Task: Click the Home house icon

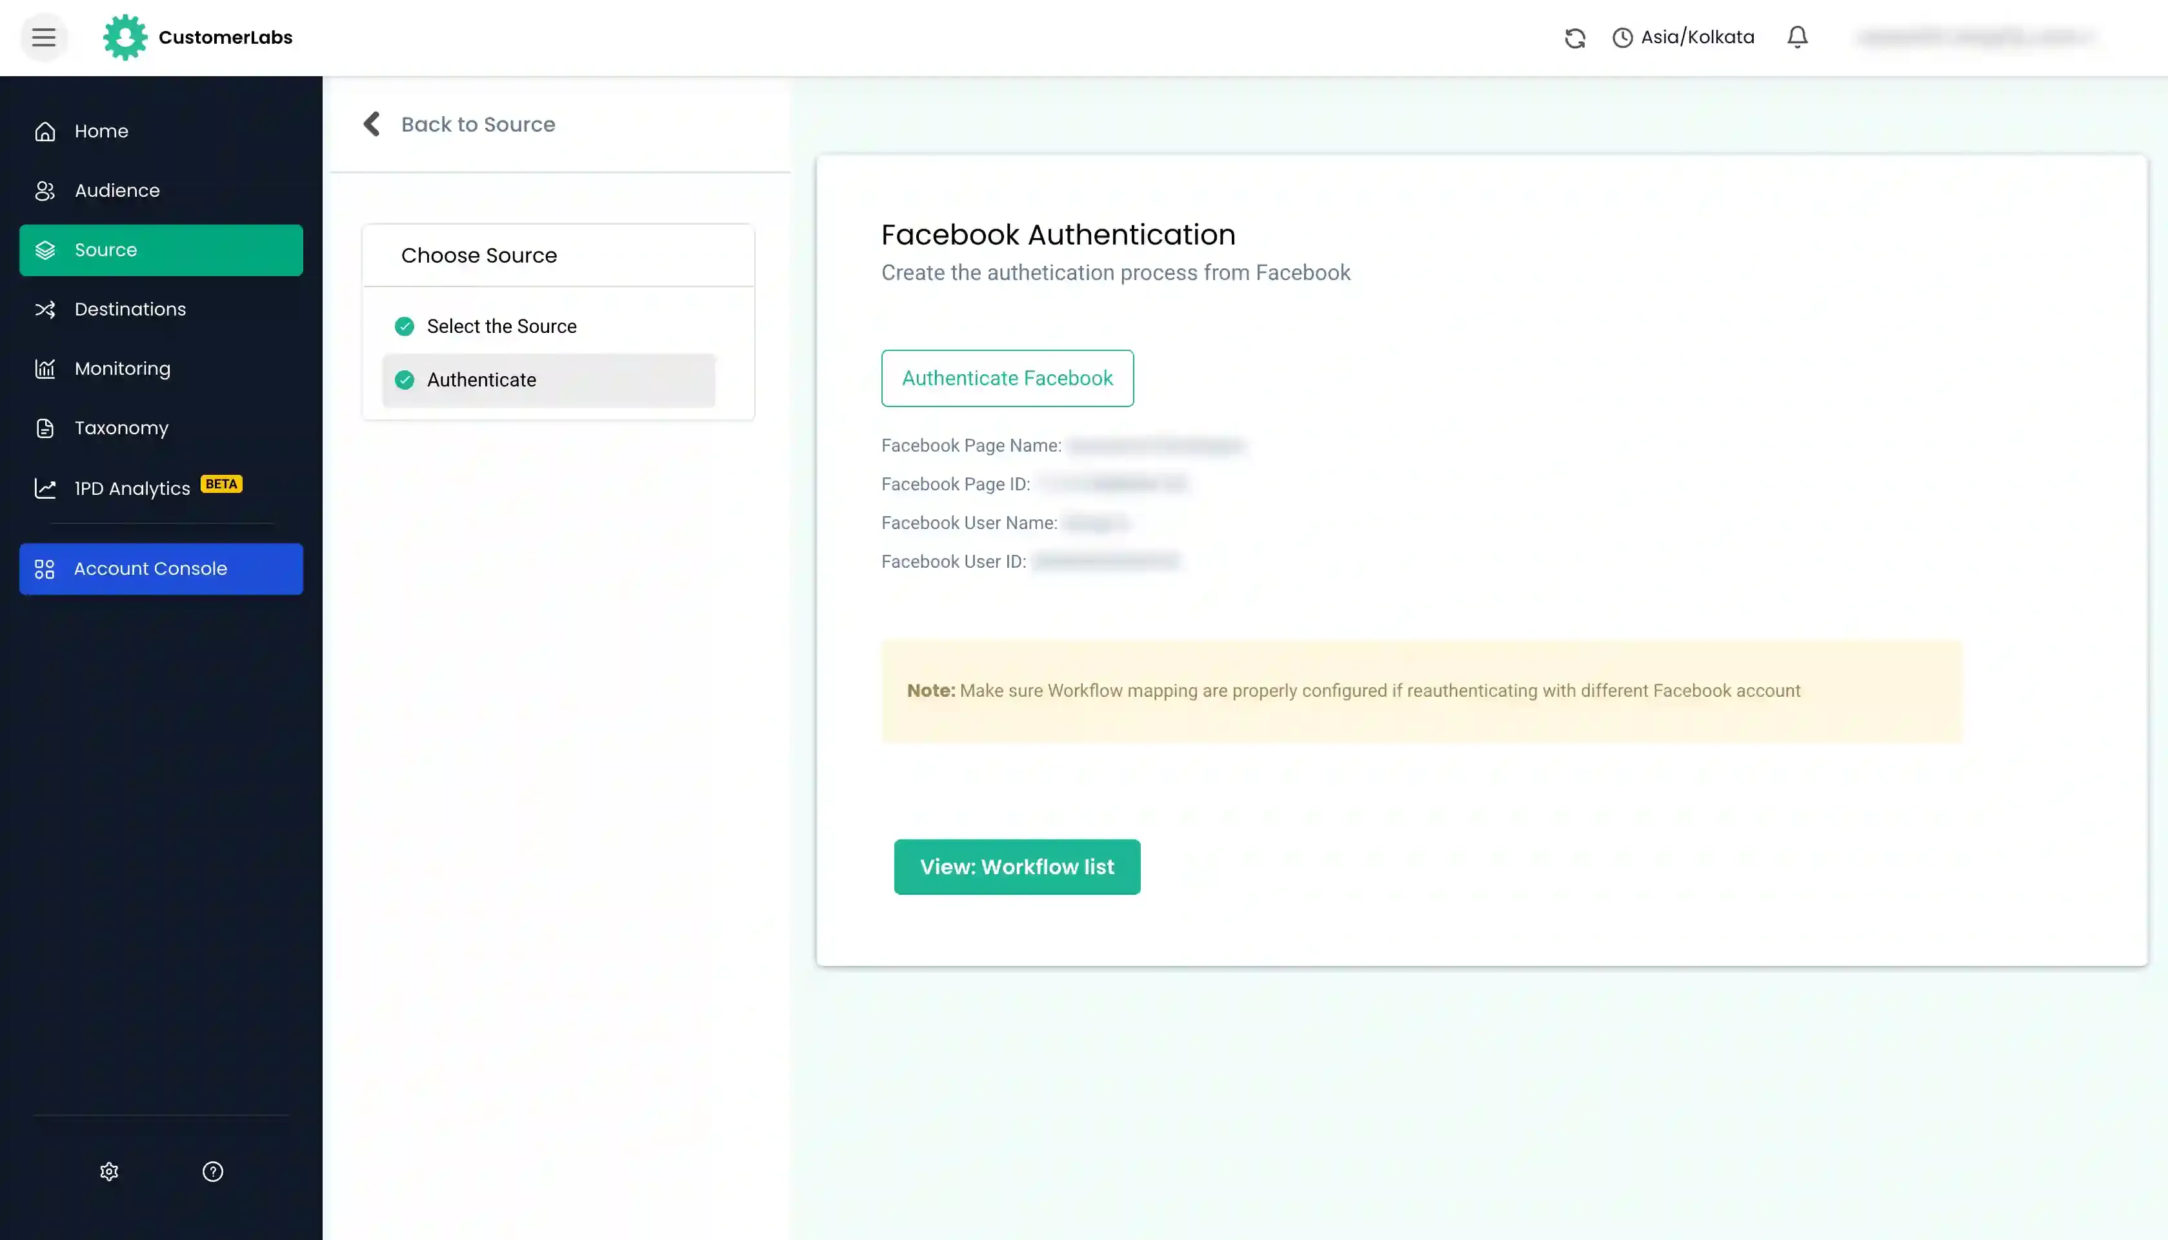Action: [x=45, y=131]
